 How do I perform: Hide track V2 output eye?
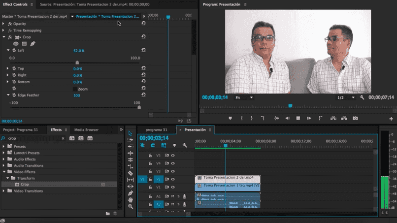point(173,179)
